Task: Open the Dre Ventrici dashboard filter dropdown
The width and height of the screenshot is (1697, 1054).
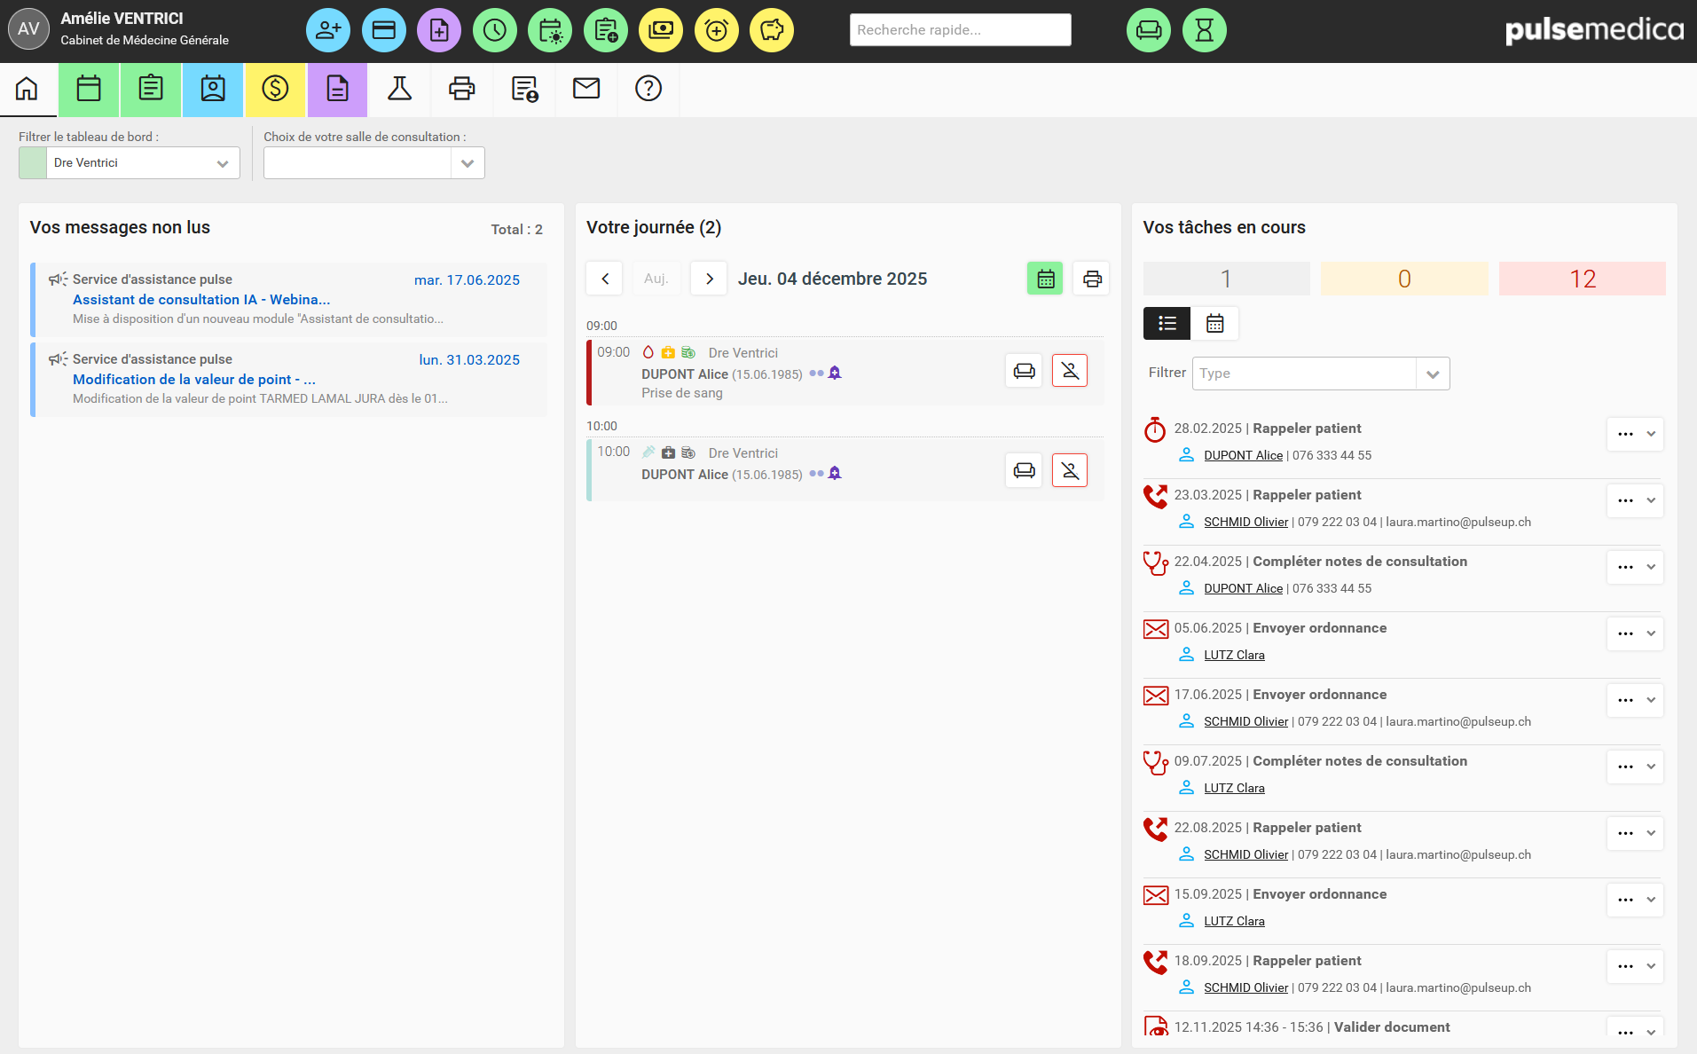Action: click(142, 163)
